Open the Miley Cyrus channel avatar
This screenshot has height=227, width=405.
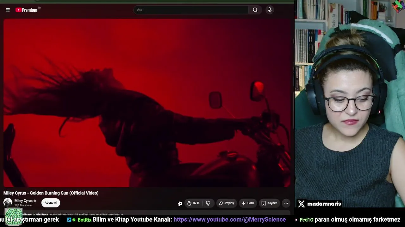click(8, 202)
